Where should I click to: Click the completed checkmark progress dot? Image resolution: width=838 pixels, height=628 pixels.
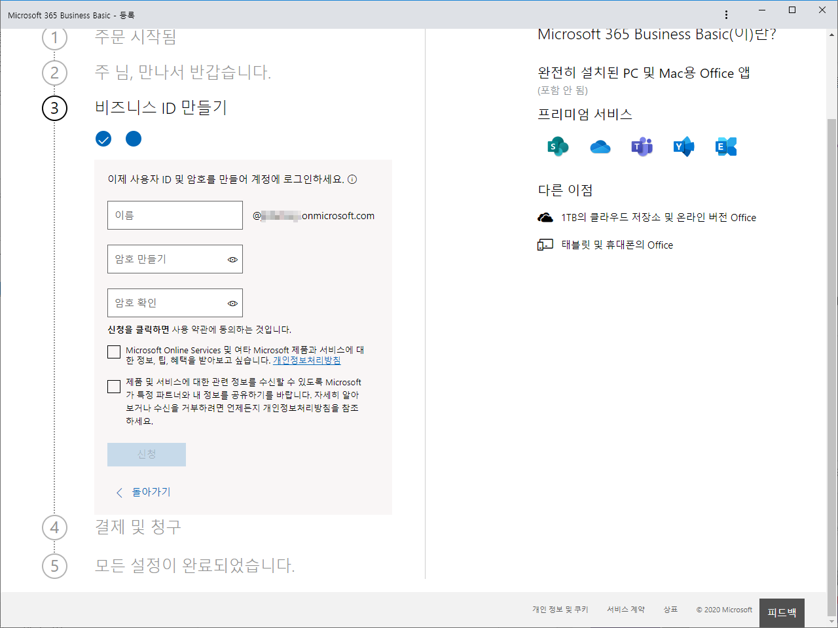click(103, 139)
